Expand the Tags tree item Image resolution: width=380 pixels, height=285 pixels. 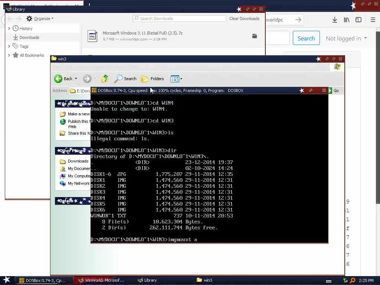(x=9, y=46)
